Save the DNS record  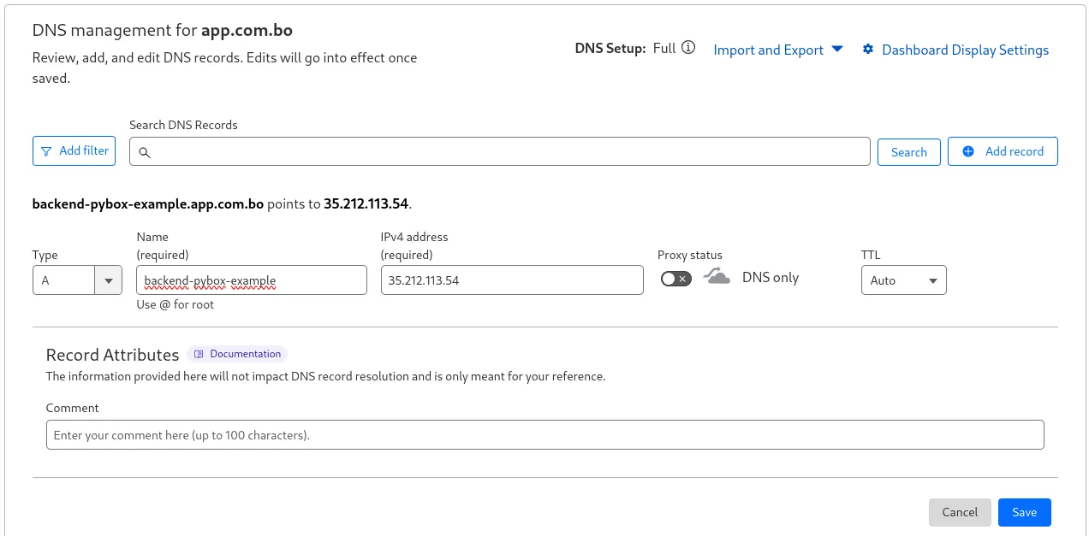point(1024,512)
